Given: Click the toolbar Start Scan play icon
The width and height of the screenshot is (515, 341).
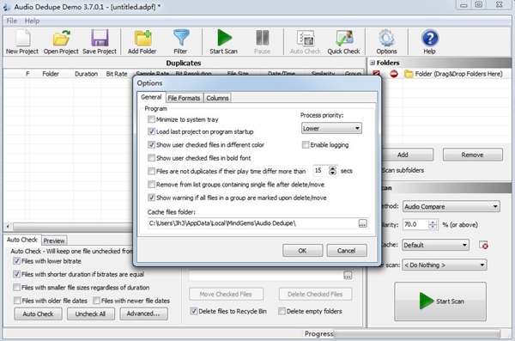Looking at the screenshot, I should (x=224, y=42).
